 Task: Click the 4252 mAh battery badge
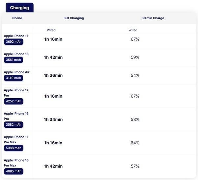(14, 101)
